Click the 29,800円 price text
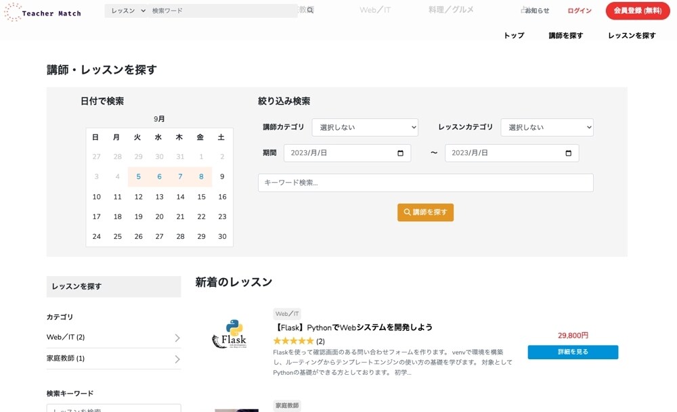The height and width of the screenshot is (412, 677). click(x=573, y=335)
